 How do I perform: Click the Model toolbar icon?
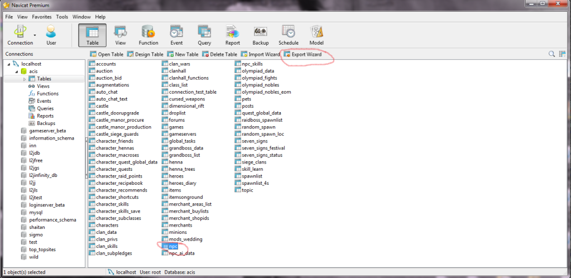(316, 35)
